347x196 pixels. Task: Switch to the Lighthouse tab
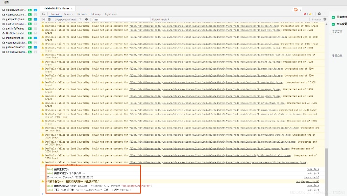[111, 14]
